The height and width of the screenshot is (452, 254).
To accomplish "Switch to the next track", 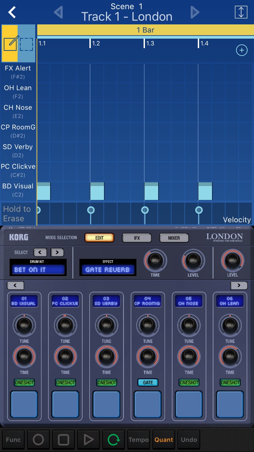I will pos(195,13).
